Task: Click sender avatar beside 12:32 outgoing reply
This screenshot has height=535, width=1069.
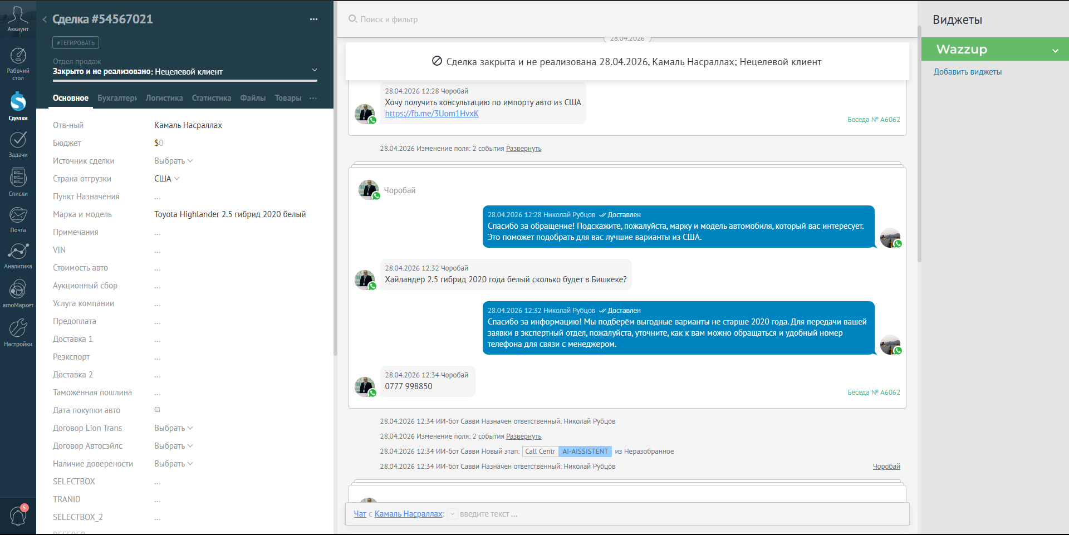Action: [x=890, y=344]
